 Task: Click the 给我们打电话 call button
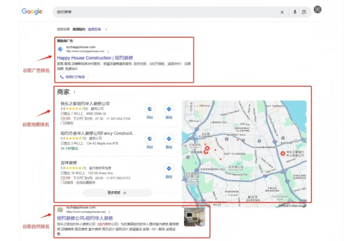(73, 77)
